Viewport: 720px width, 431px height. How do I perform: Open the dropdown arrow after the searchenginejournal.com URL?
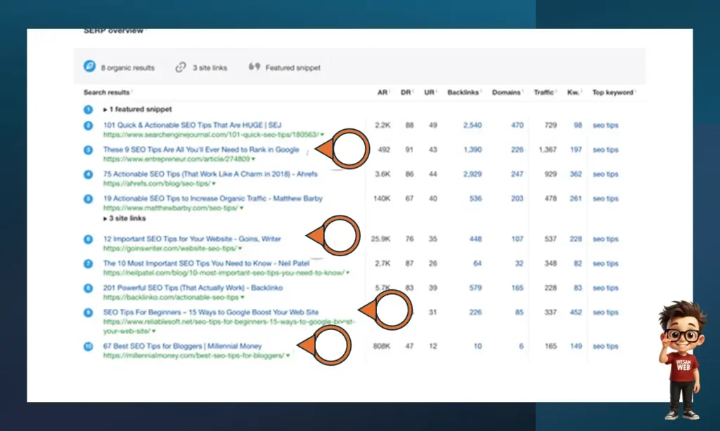click(322, 134)
